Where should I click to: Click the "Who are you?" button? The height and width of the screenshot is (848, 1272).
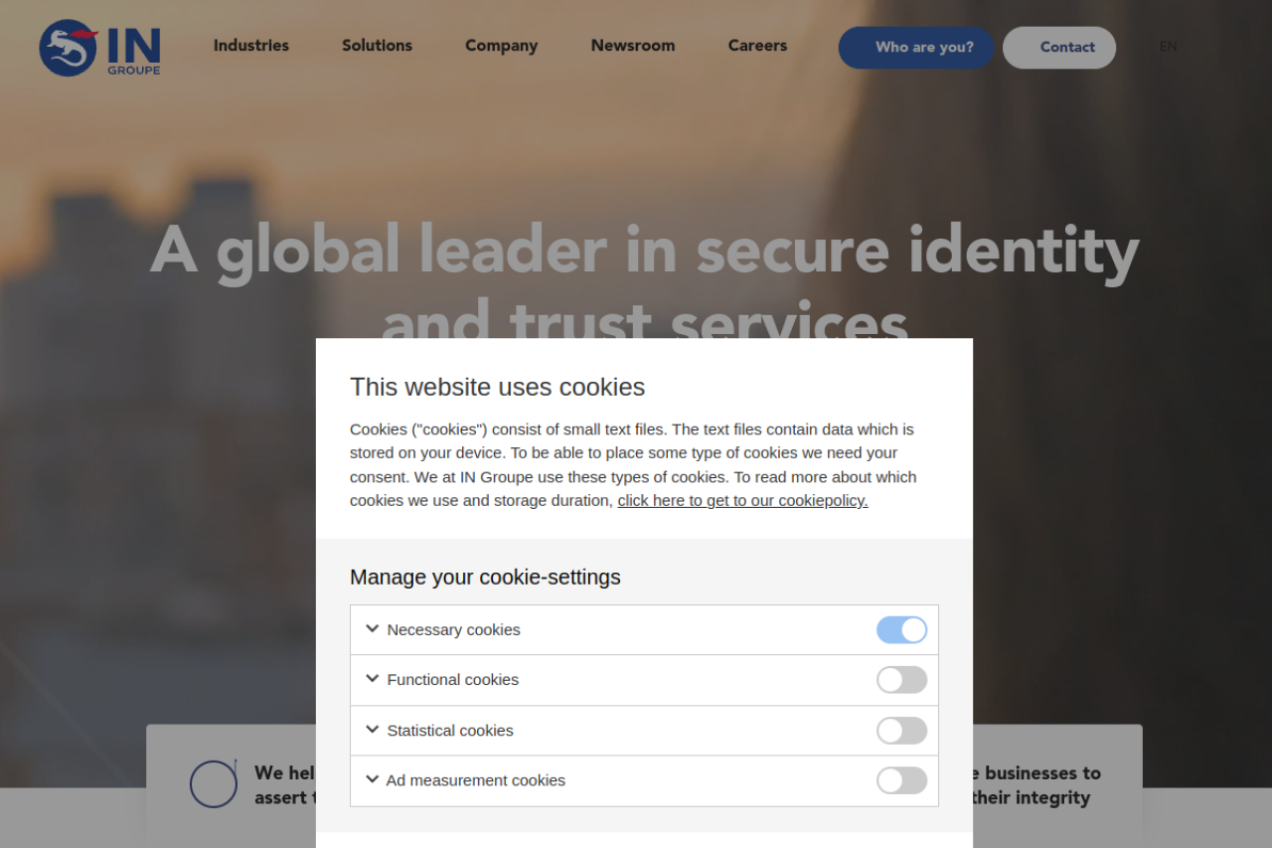pos(916,48)
